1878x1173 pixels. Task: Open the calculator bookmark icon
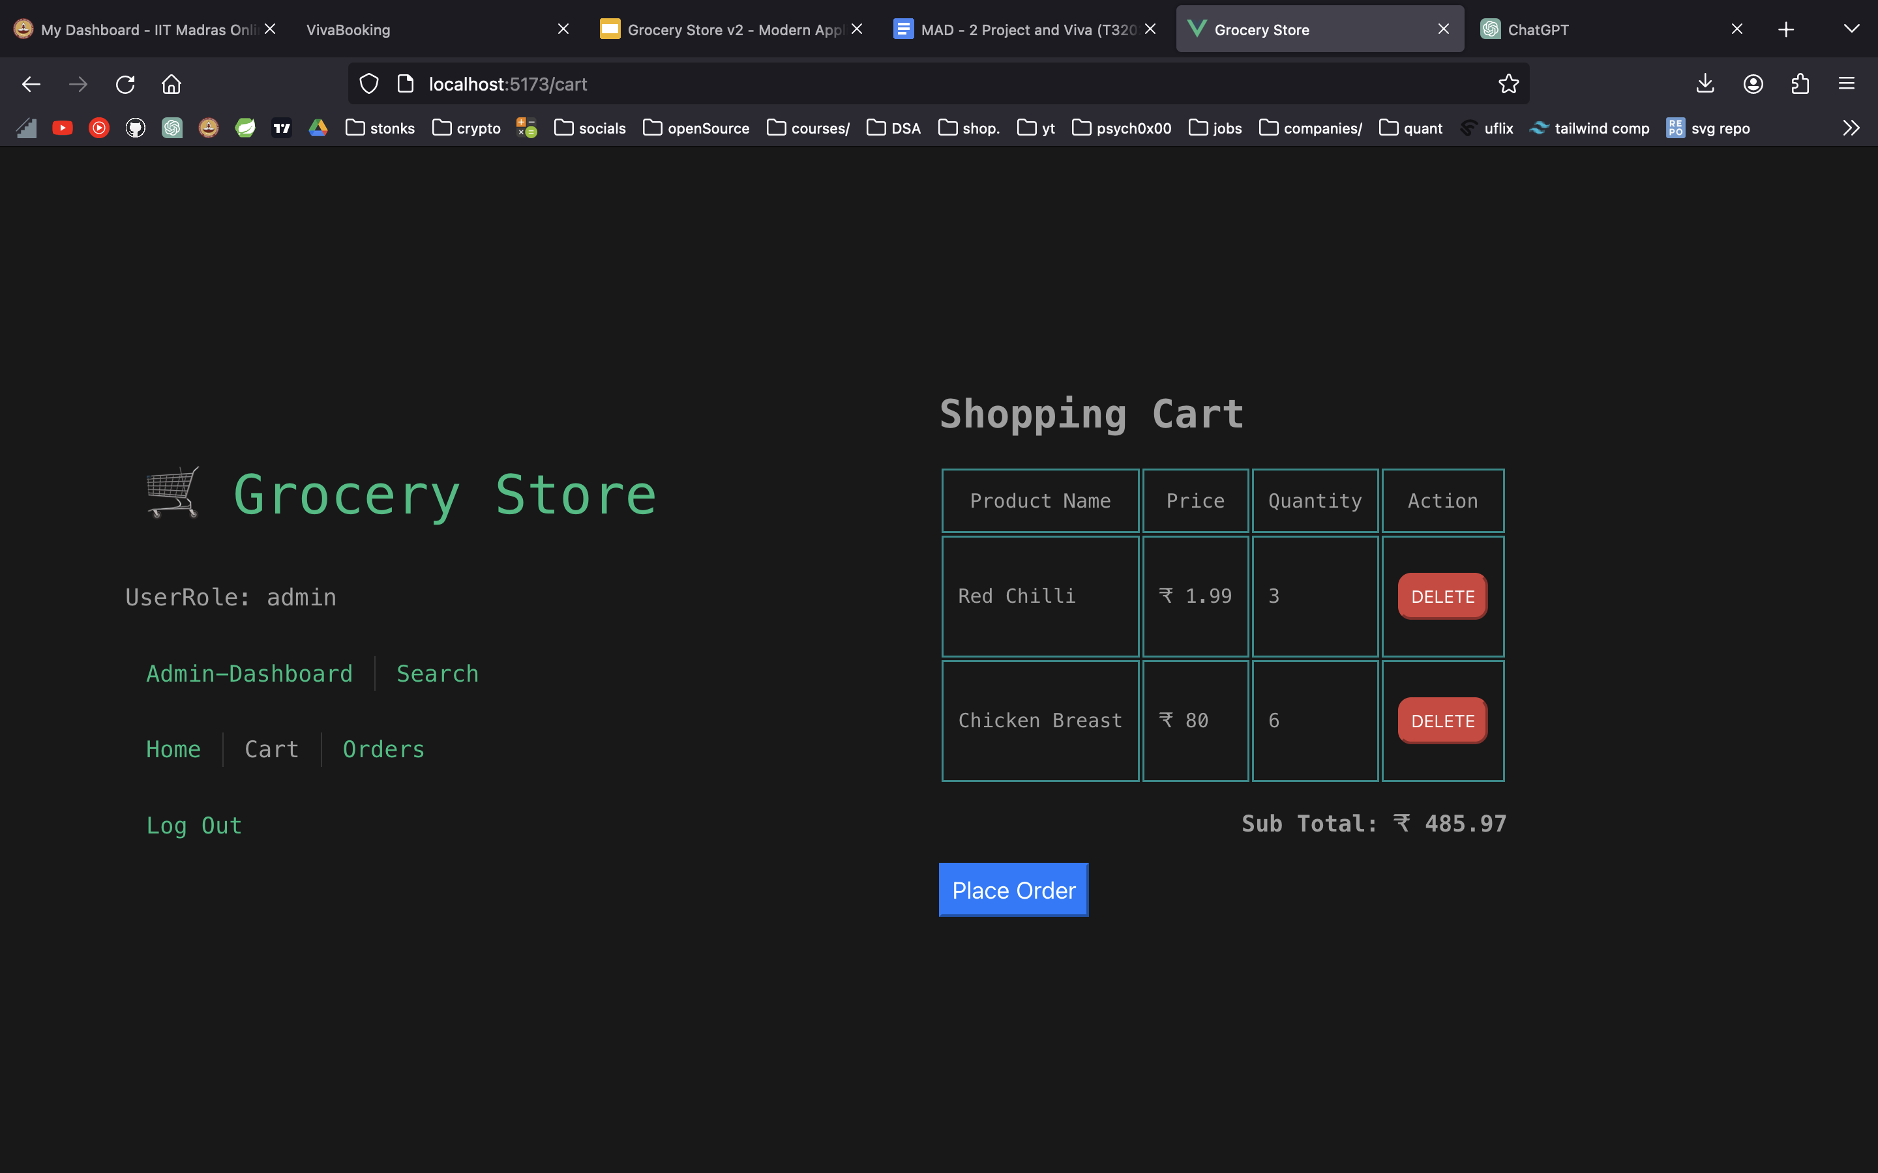[x=527, y=128]
